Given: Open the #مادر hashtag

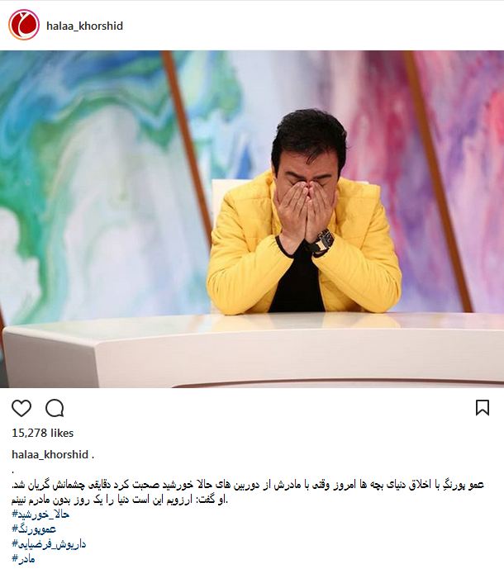Looking at the screenshot, I should coord(23,559).
